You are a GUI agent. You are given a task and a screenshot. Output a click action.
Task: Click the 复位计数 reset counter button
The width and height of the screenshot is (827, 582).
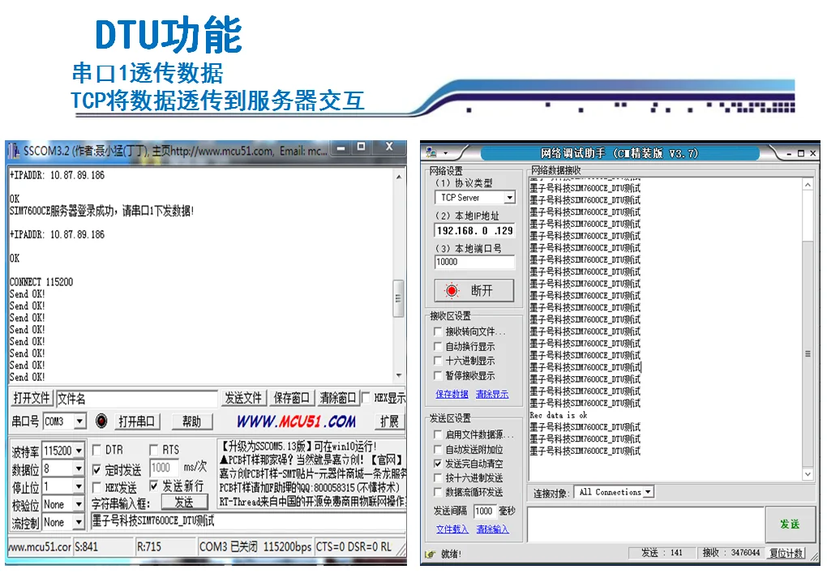pyautogui.click(x=786, y=553)
